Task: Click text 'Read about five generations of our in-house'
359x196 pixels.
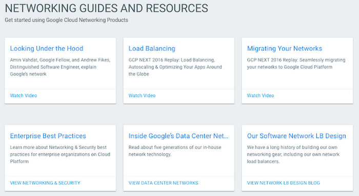Action: (175, 151)
